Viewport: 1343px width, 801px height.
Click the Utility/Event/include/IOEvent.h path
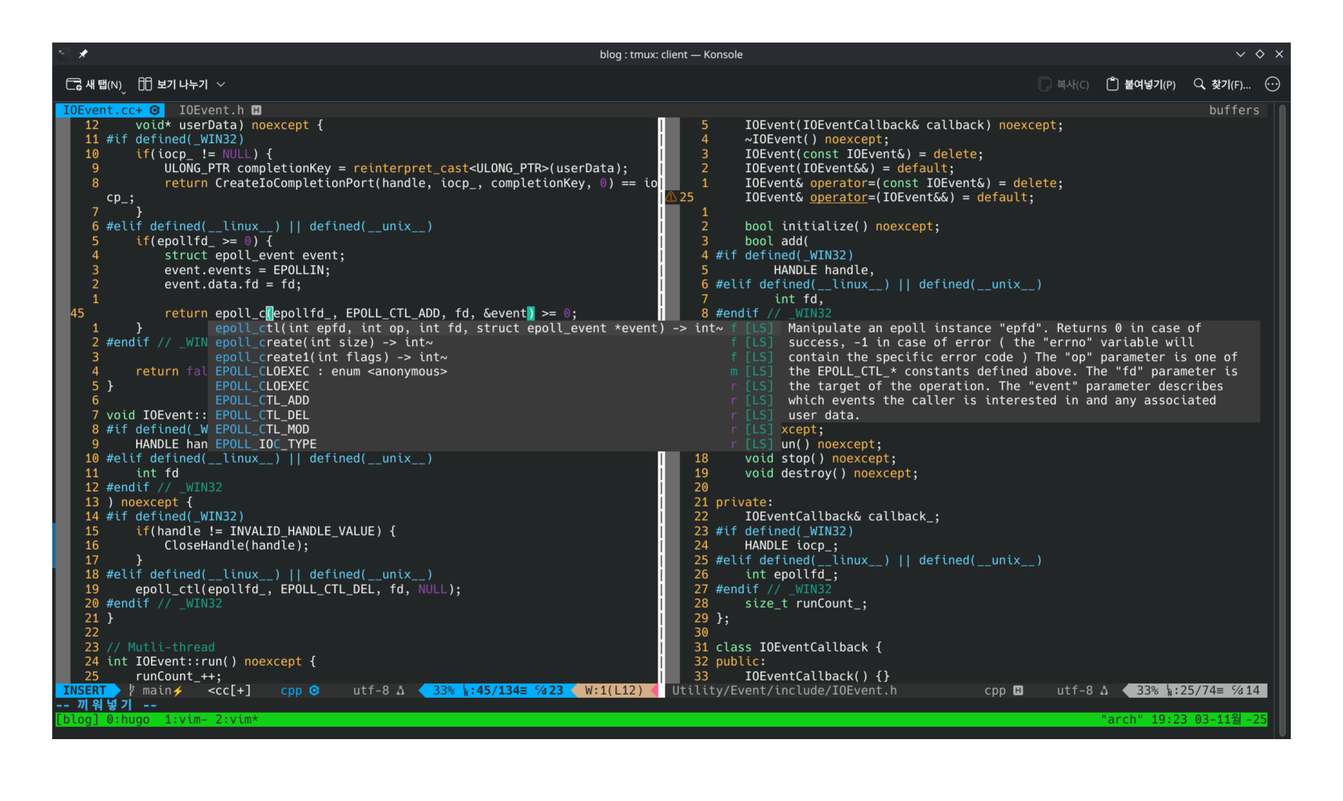[784, 690]
